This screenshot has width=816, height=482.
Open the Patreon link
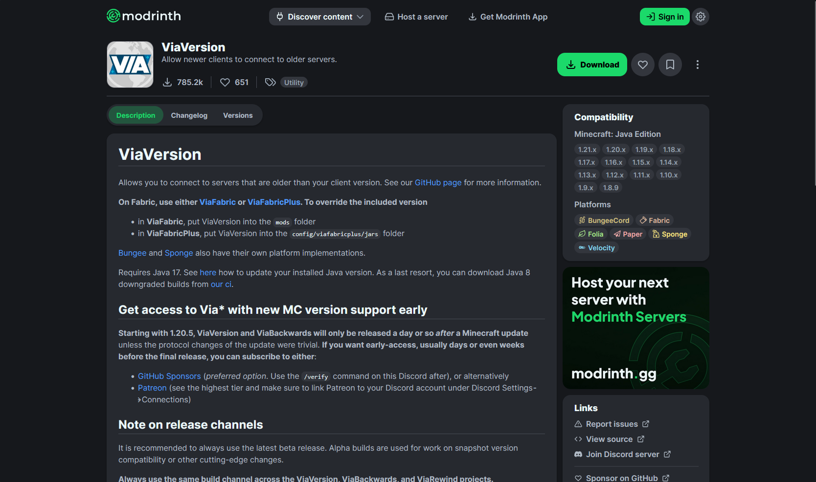152,388
